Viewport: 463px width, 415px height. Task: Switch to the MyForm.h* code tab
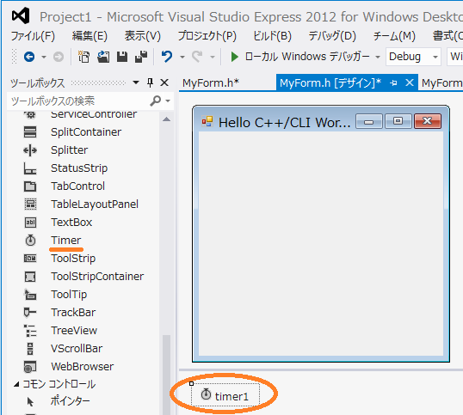pyautogui.click(x=211, y=83)
